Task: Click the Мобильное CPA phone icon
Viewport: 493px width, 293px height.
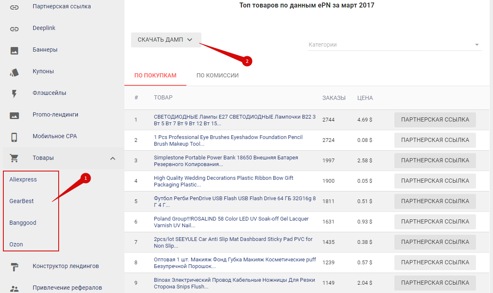Action: [x=15, y=137]
